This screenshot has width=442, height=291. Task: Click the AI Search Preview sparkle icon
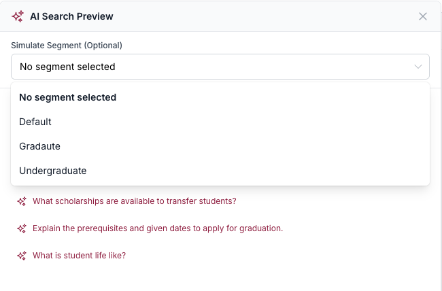(18, 16)
